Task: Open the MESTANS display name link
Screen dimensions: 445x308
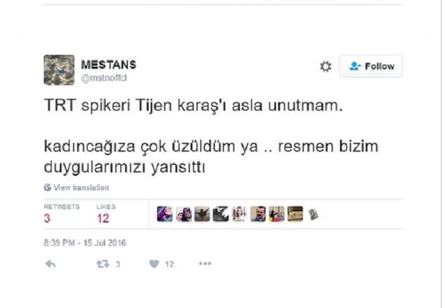Action: 108,65
